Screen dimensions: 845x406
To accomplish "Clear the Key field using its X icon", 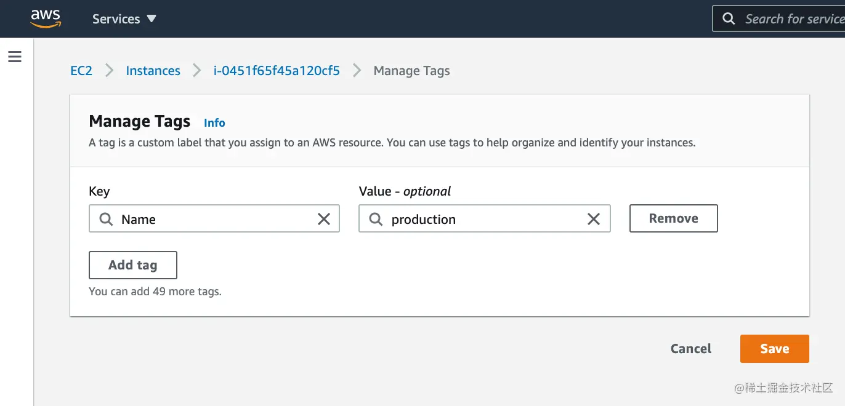I will (x=324, y=218).
